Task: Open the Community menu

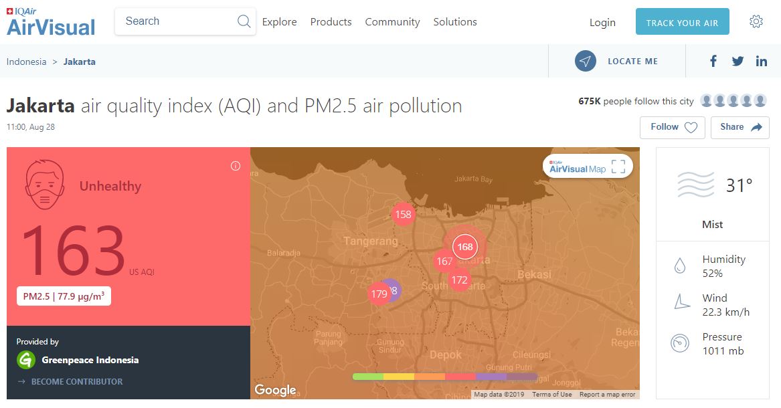Action: [392, 22]
